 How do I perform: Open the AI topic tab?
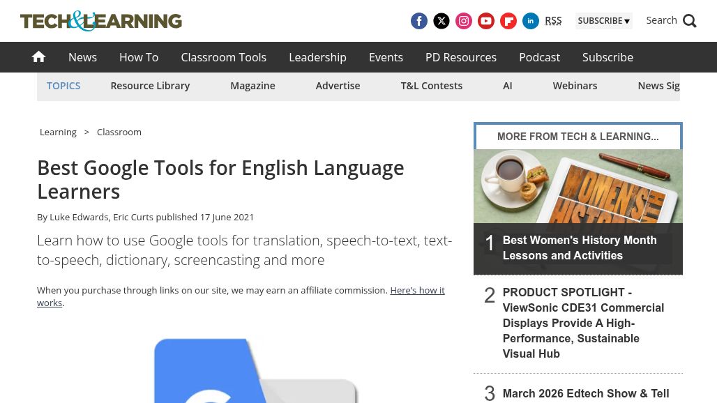(507, 85)
